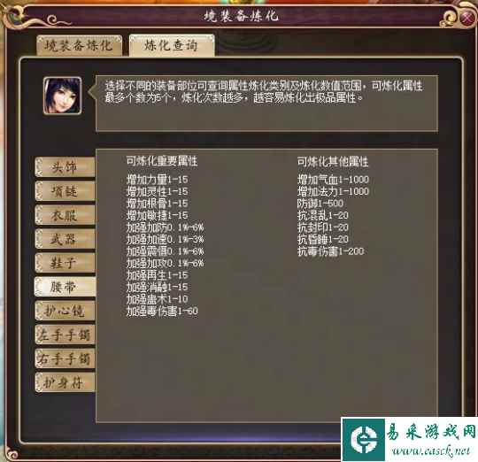Click the refining description text box

coord(267,104)
